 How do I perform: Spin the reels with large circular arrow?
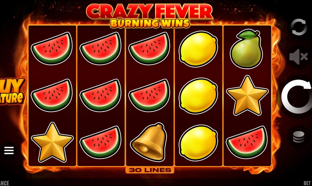(x=296, y=97)
